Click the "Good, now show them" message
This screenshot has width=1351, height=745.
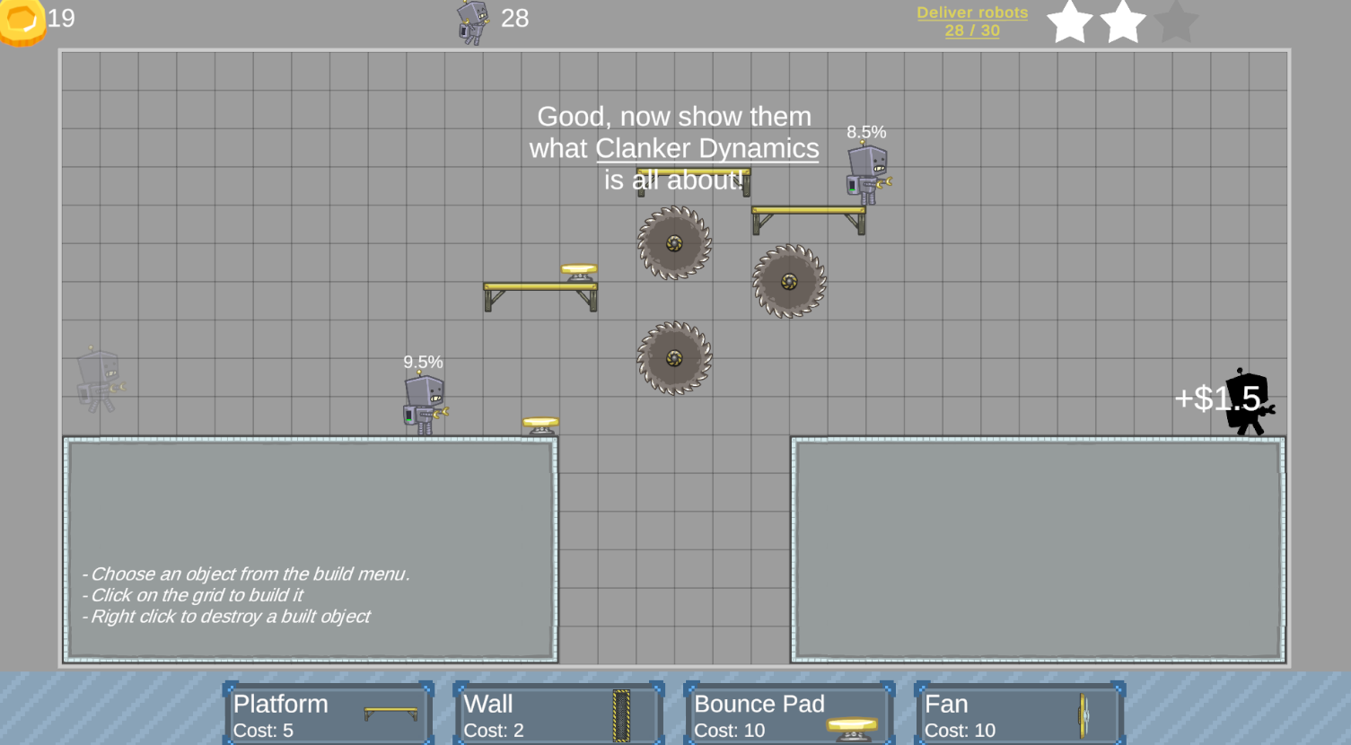pos(674,117)
